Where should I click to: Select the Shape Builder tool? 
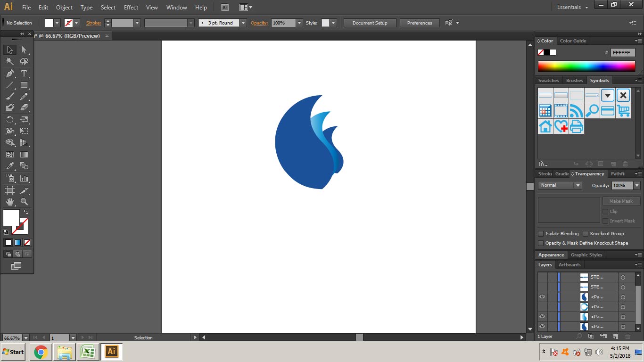(9, 143)
